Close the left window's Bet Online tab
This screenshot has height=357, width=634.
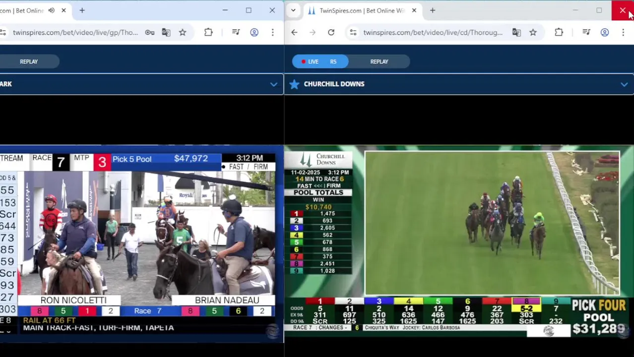point(63,10)
